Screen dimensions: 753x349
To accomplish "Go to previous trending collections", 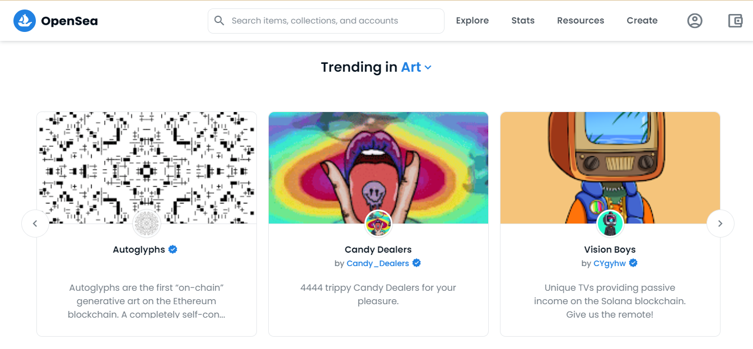I will pos(35,224).
